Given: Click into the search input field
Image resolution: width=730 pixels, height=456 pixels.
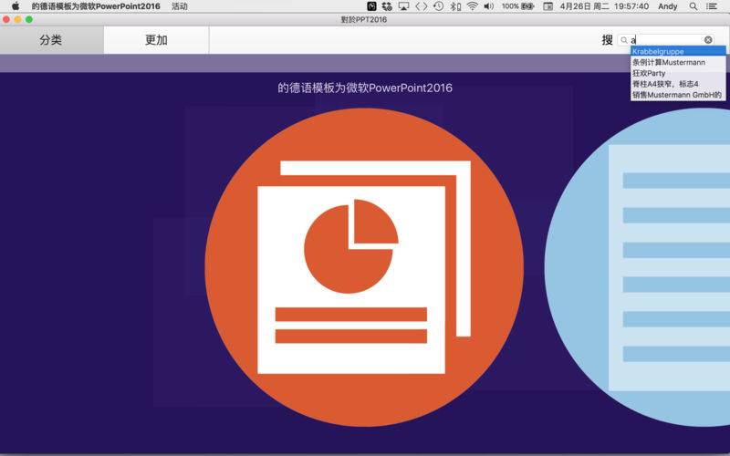Looking at the screenshot, I should click(x=668, y=40).
